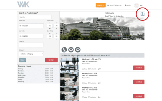162x101 pixels.
Task: Click the Saturday opening hours row
Action: coord(36,82)
